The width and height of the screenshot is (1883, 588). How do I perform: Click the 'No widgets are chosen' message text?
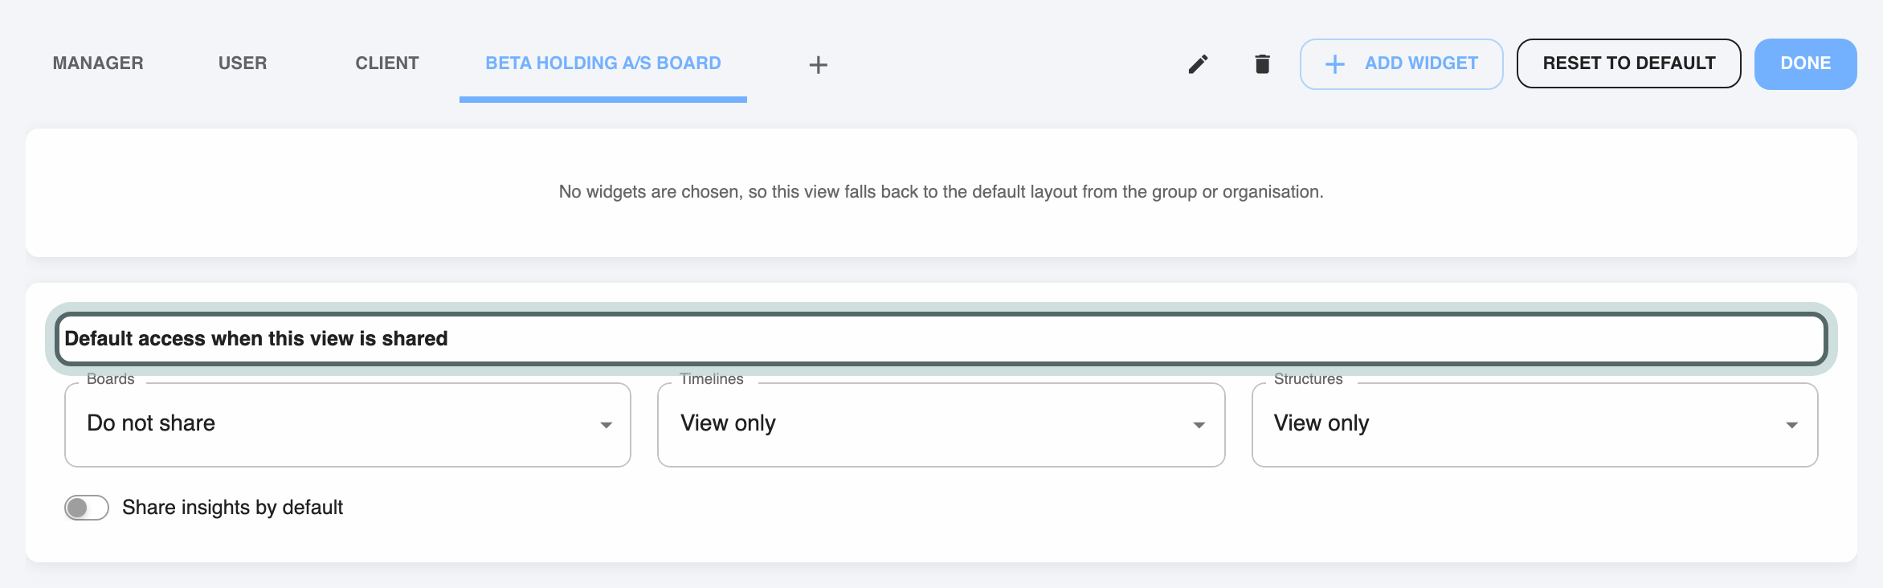[941, 192]
